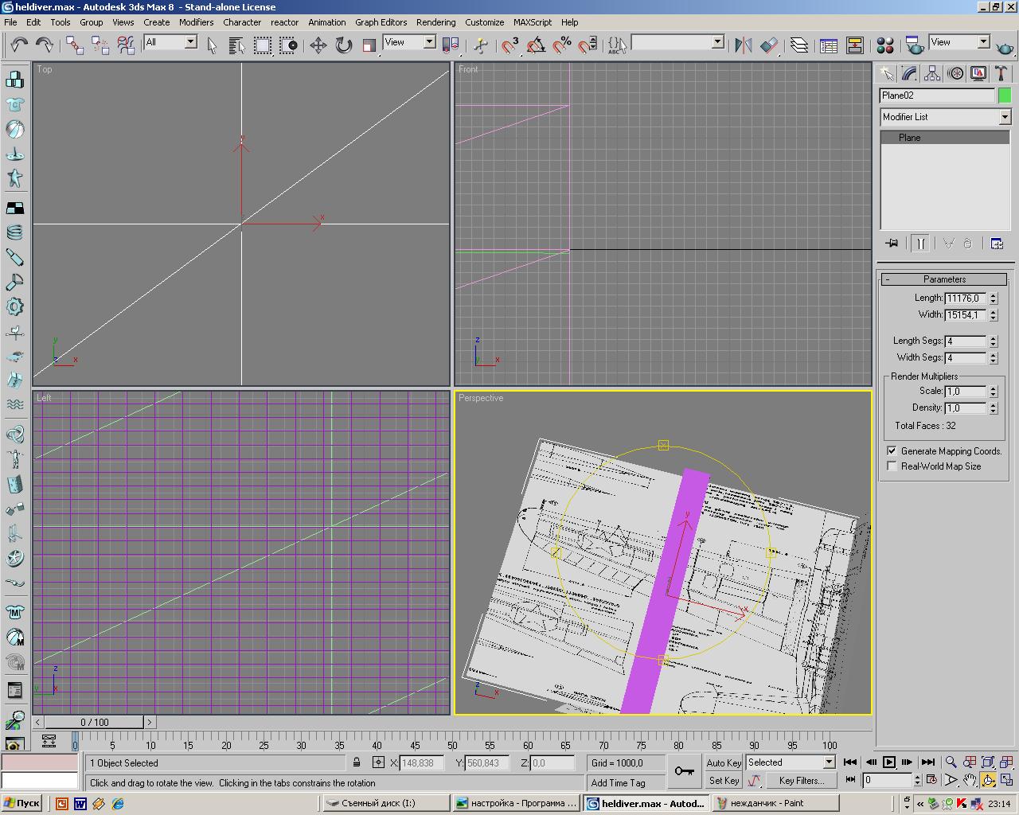1019x815 pixels.
Task: Open the Display command panel tab
Action: 978,74
